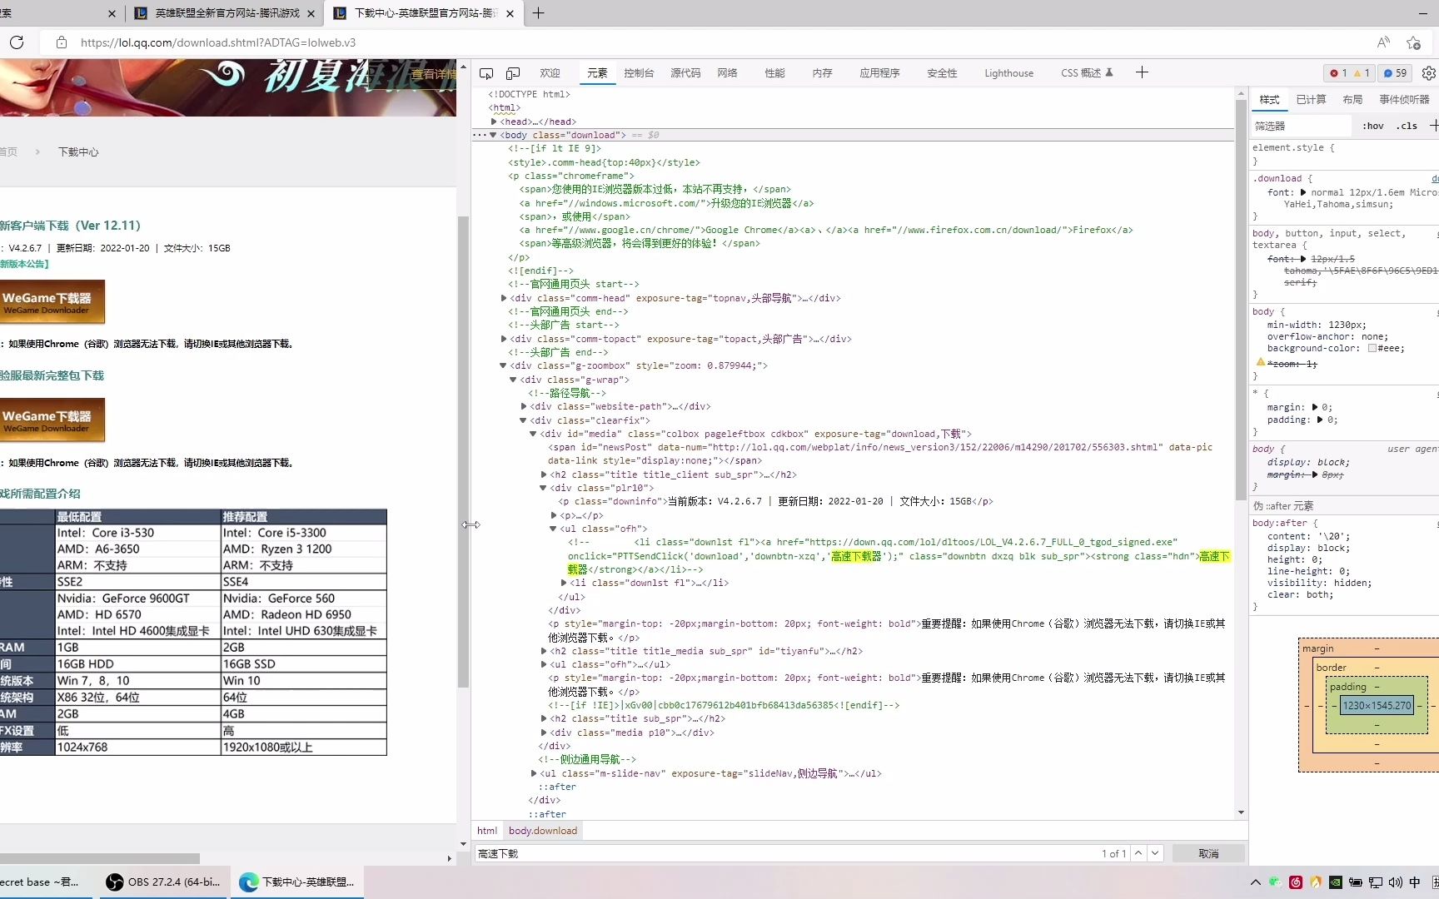
Task: Switch to 英雄联盟全新官方网站 browser tab
Action: [x=225, y=13]
